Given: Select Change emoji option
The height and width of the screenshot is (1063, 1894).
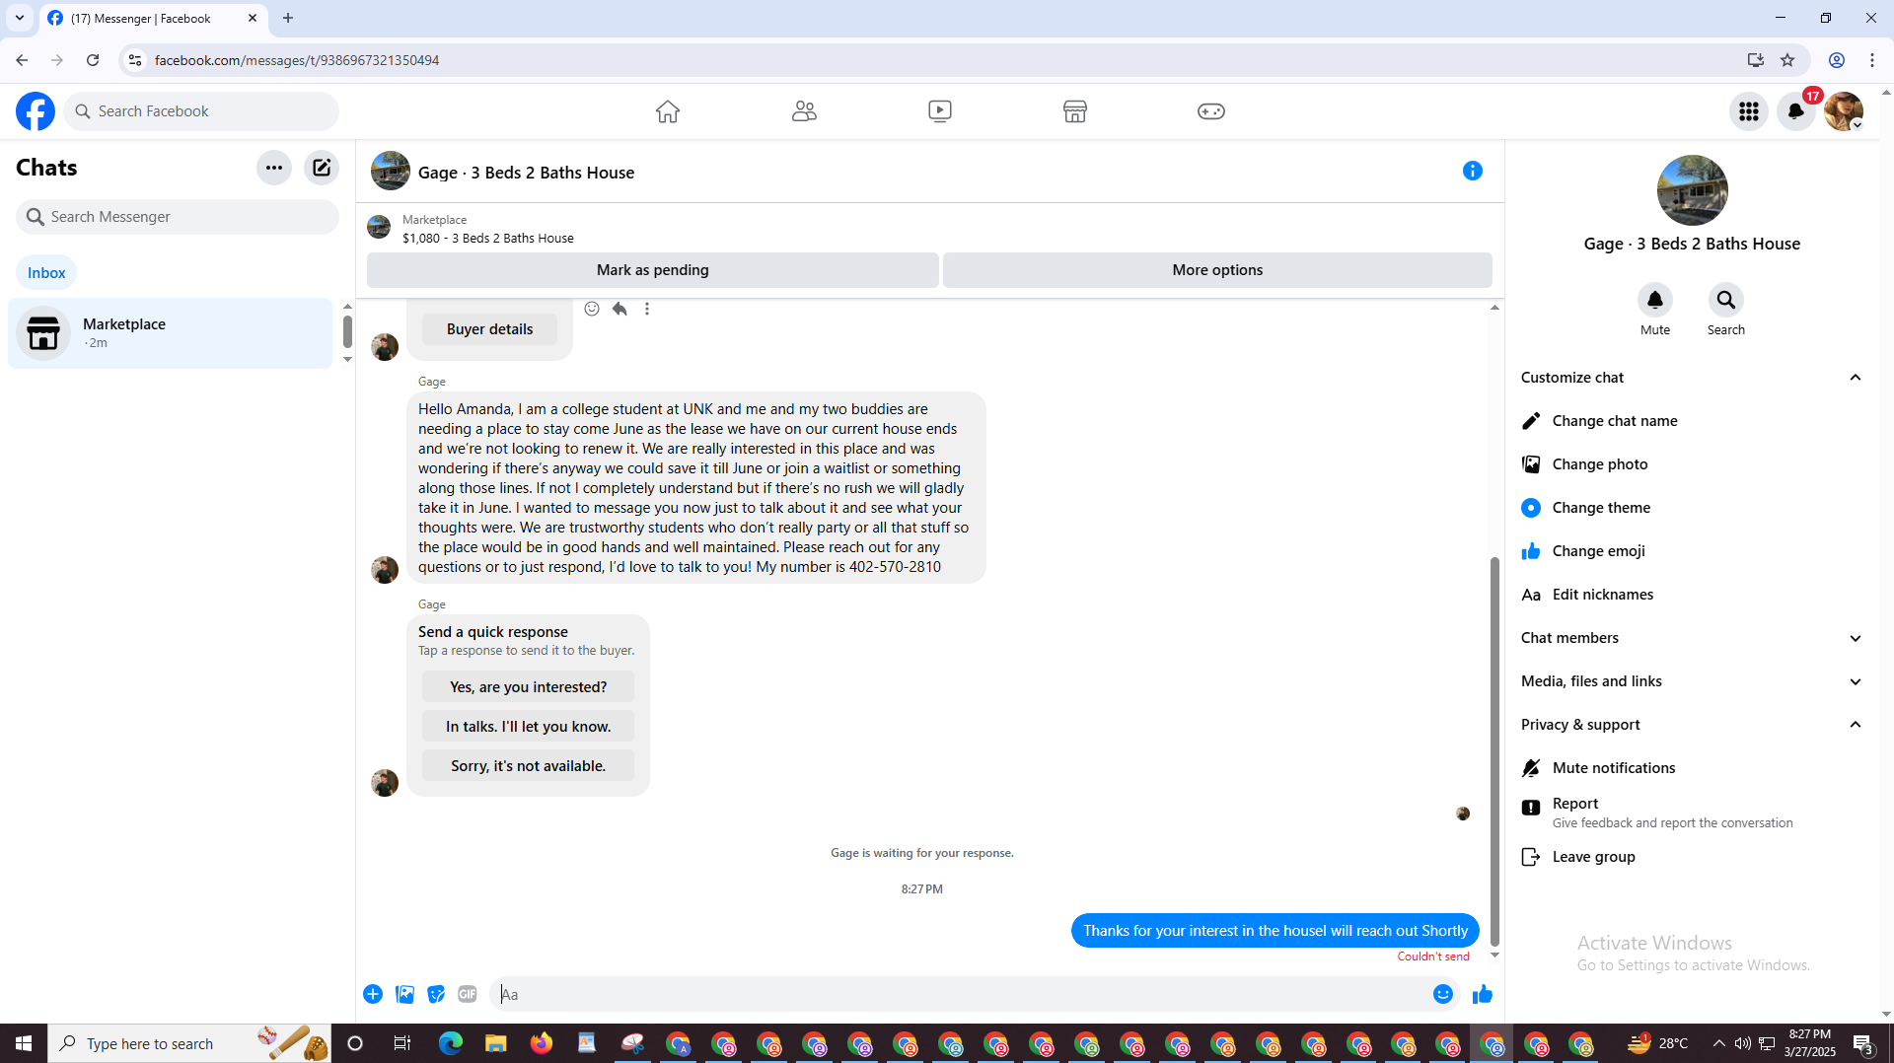Looking at the screenshot, I should click(1692, 551).
